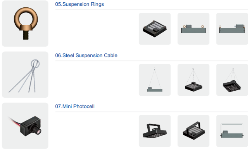Click side view fixture with suspension rings
The width and height of the screenshot is (252, 149).
(232, 29)
